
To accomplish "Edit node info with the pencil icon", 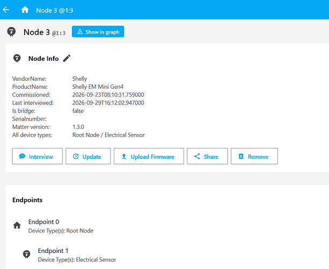I will 67,58.
